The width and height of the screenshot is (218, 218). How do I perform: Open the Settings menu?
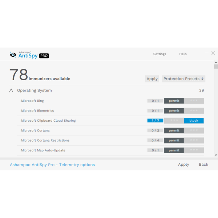pos(160,54)
